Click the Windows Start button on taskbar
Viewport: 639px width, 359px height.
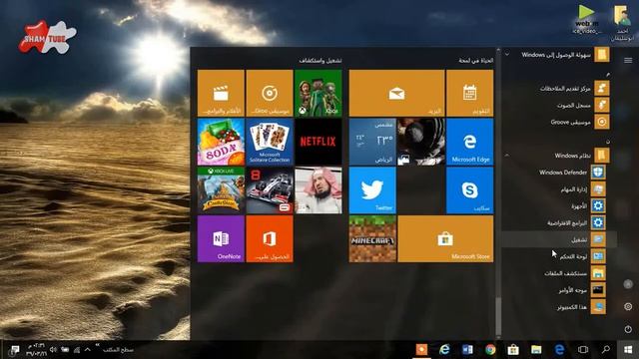pyautogui.click(x=628, y=350)
